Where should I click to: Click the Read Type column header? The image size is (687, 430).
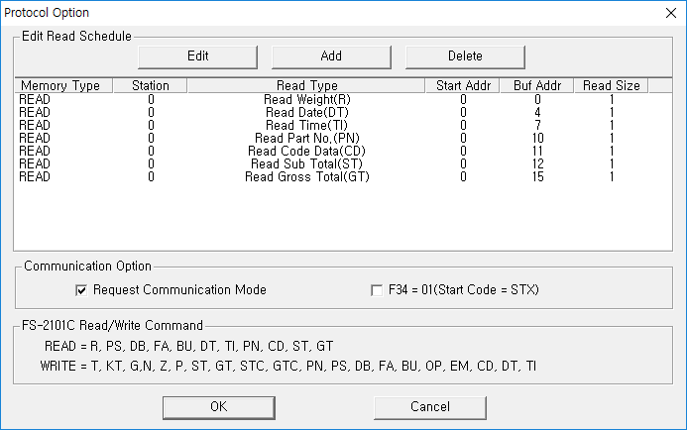pos(306,86)
